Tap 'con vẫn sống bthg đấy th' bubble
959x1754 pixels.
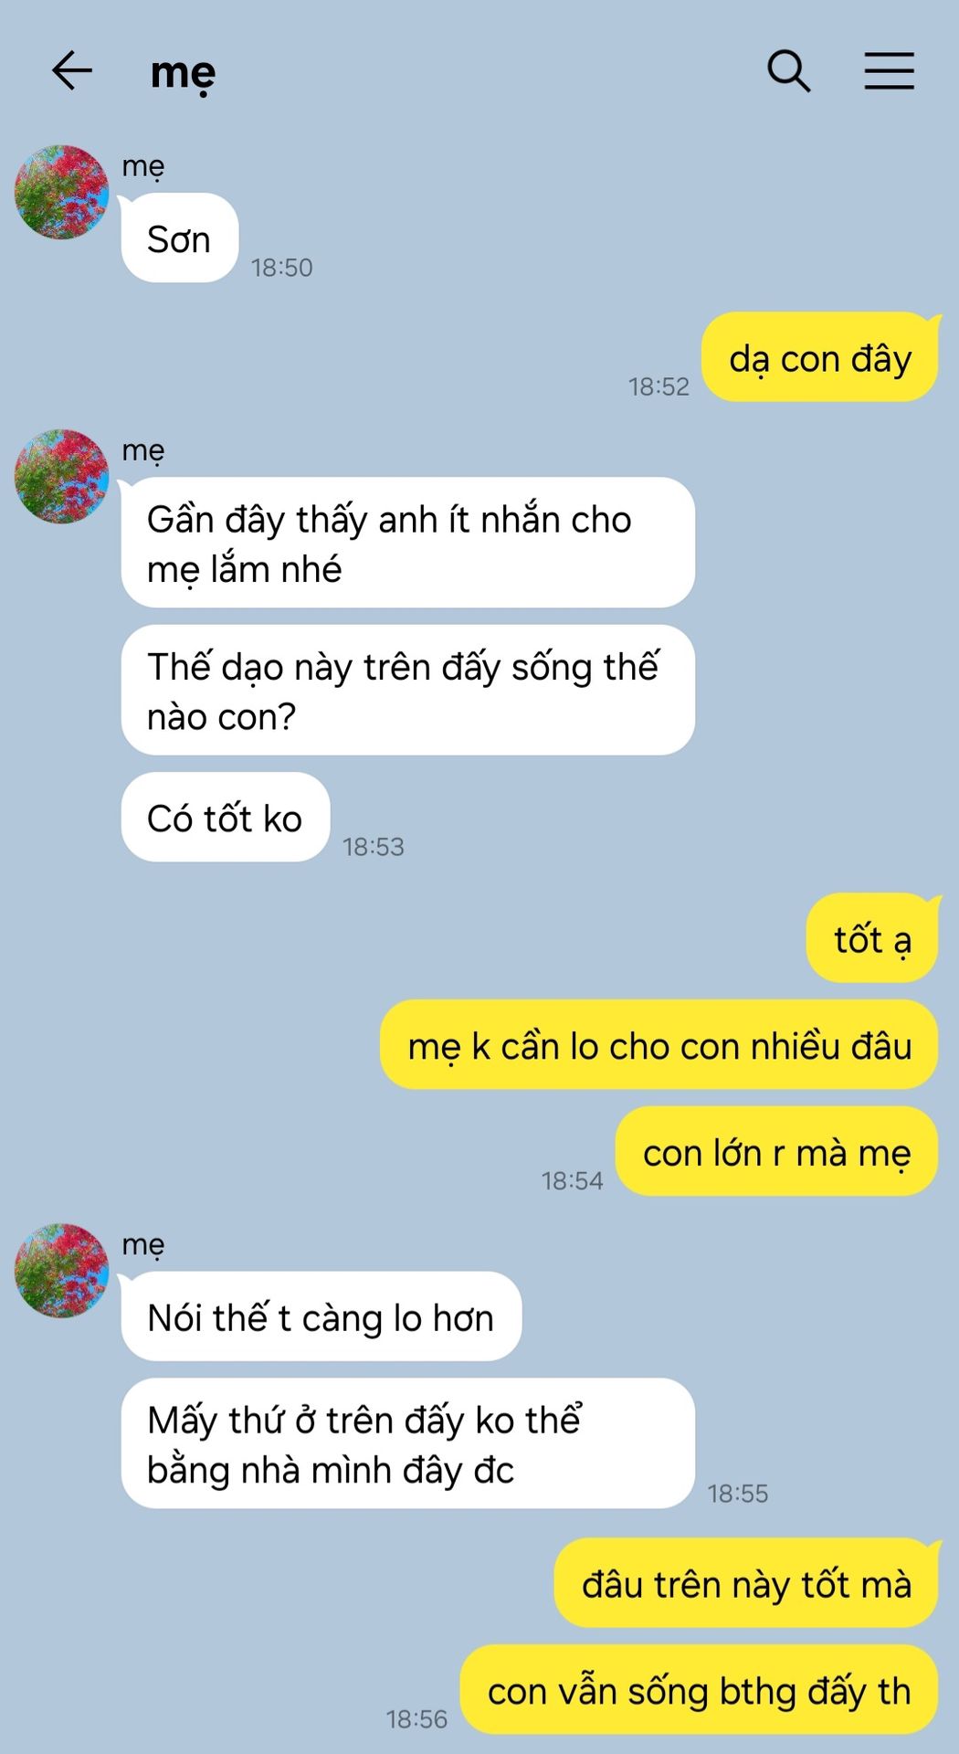(x=700, y=1690)
